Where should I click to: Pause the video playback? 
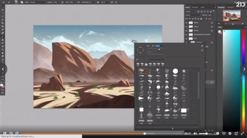click(5, 134)
